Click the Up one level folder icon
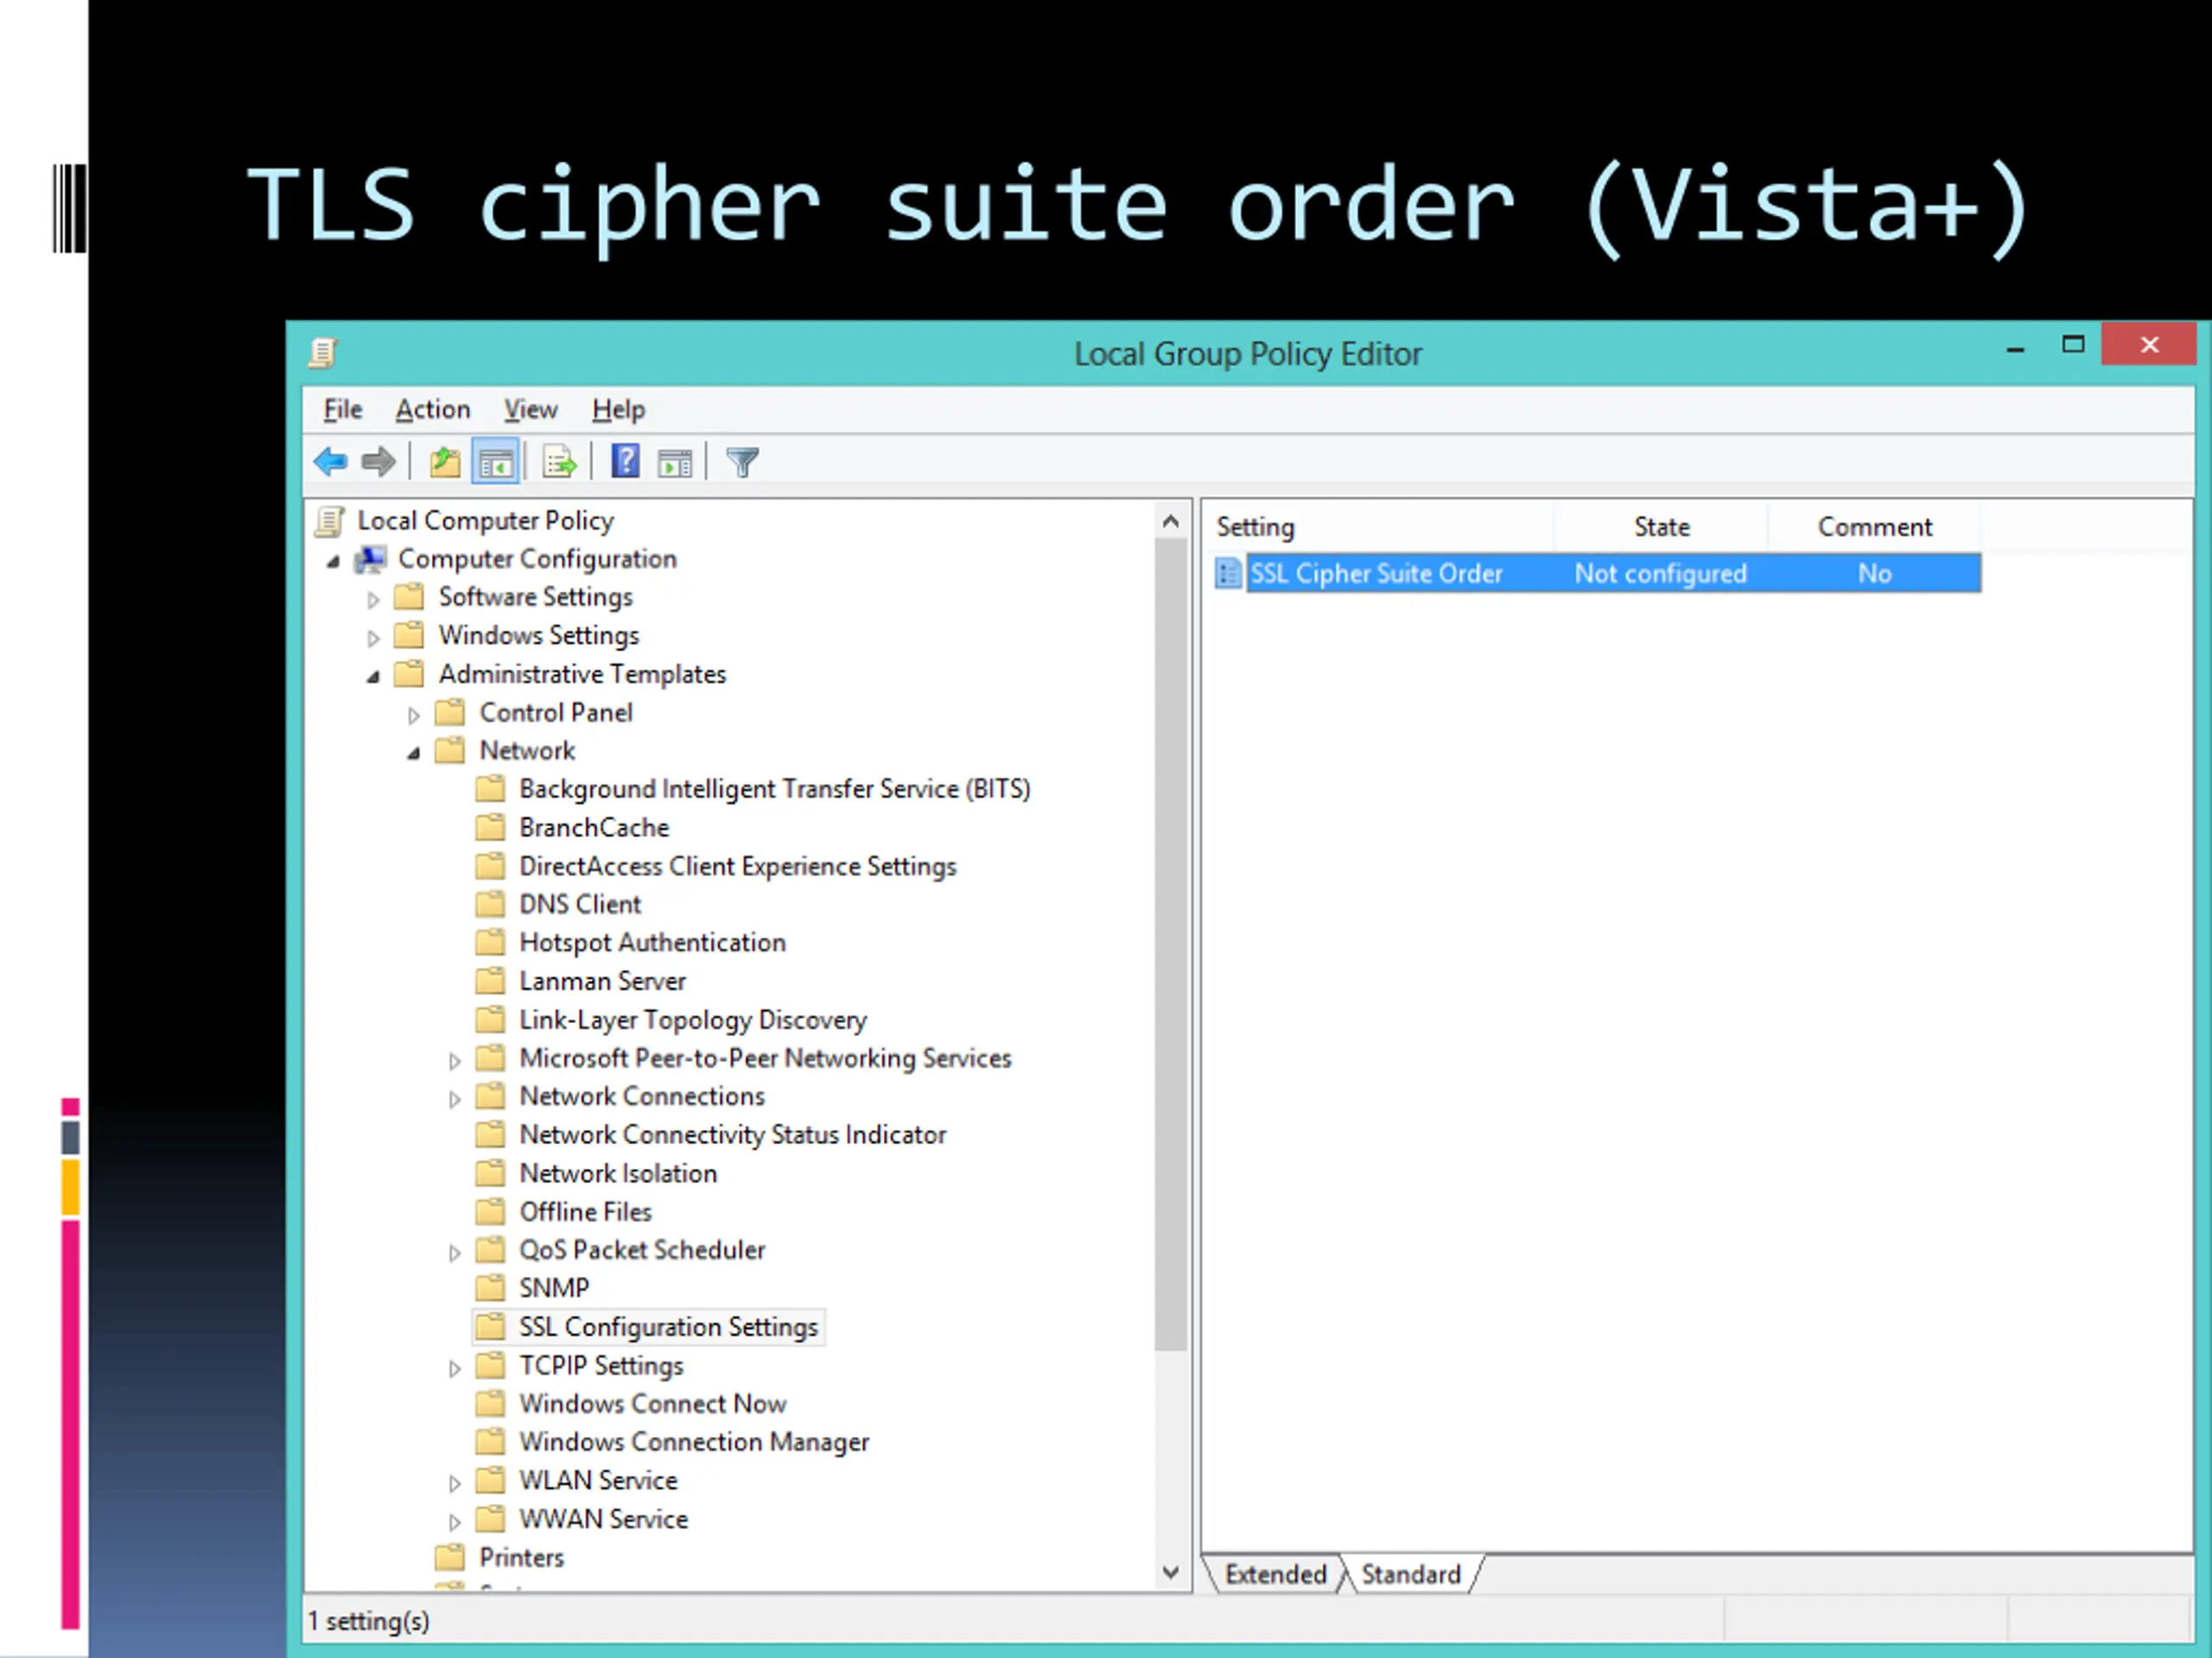 [445, 462]
